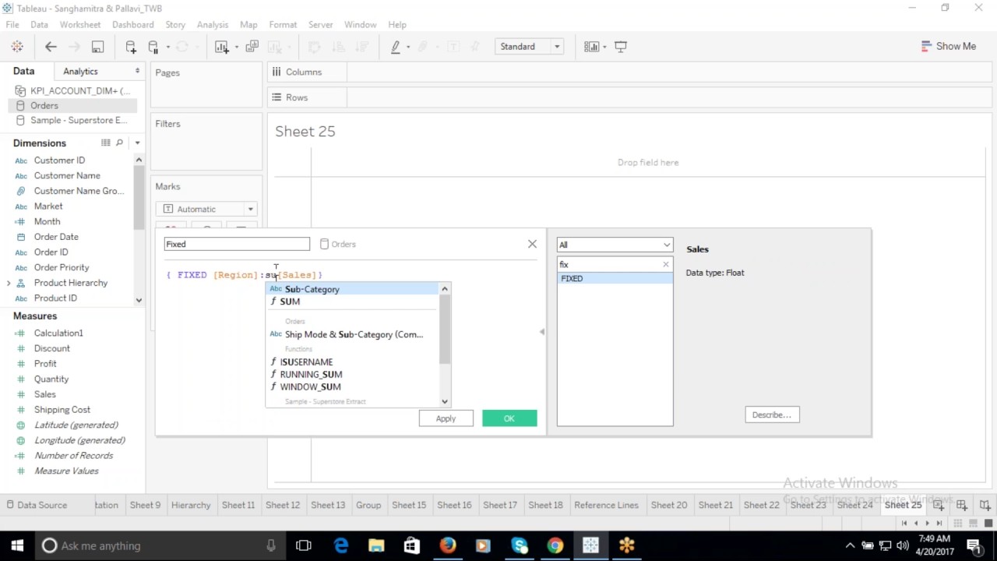Click the pause auto updates icon

point(153,47)
